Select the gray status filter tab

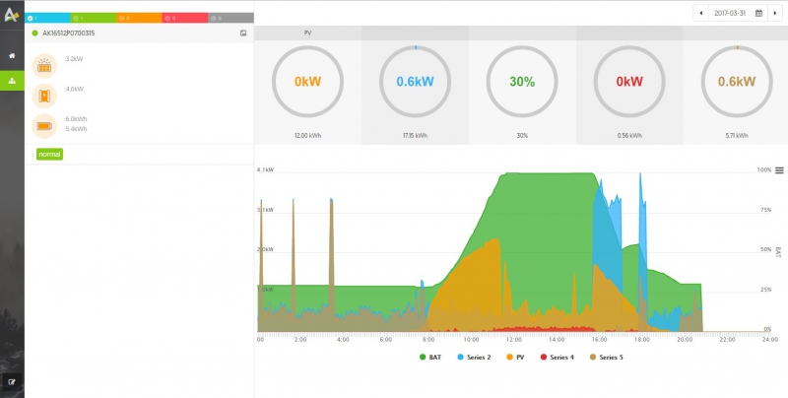point(230,18)
